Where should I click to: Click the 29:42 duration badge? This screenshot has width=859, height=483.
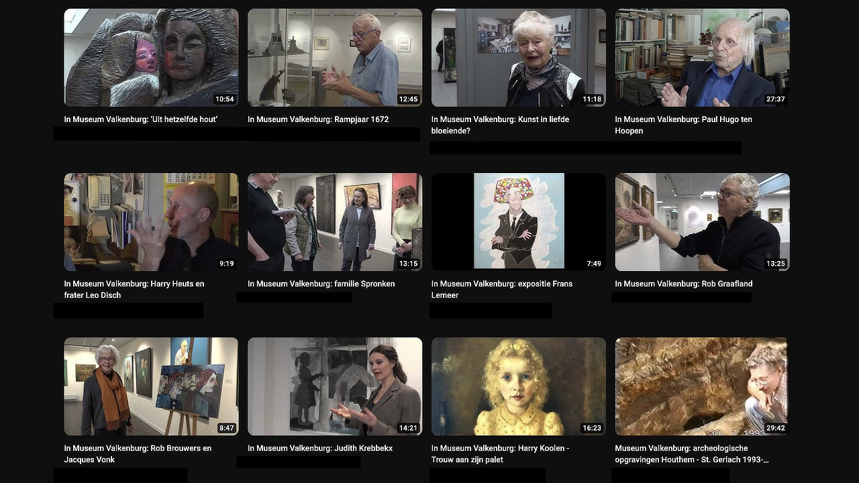(776, 428)
